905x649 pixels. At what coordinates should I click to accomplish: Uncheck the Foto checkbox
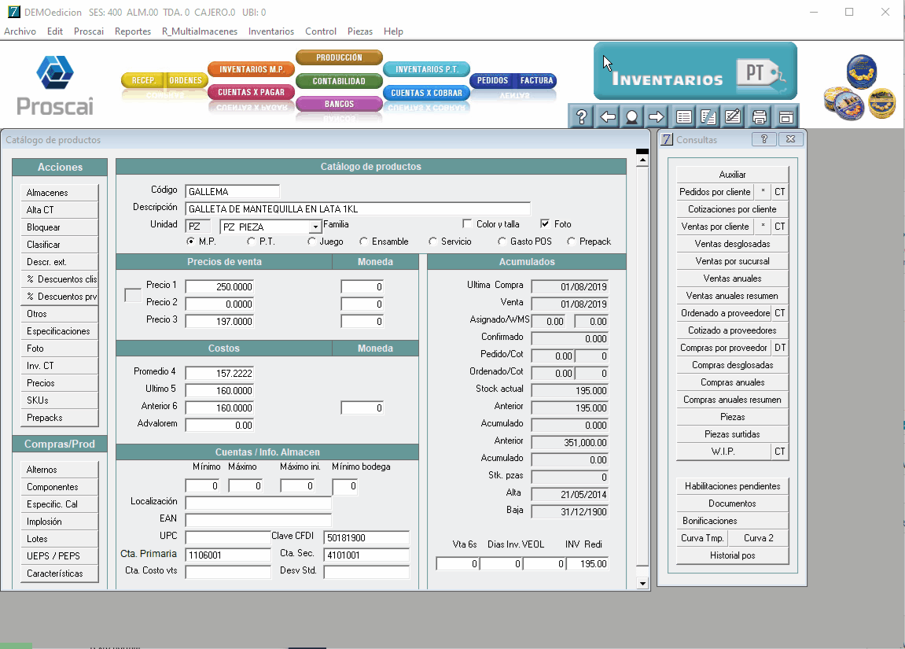545,223
